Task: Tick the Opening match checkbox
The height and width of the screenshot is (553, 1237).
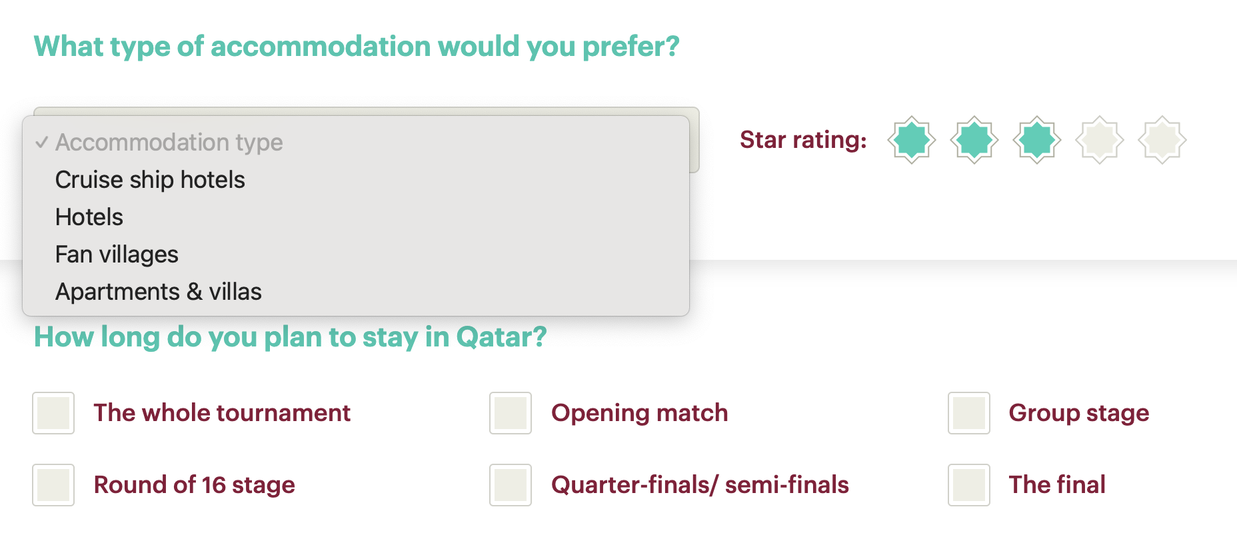Action: coord(511,413)
